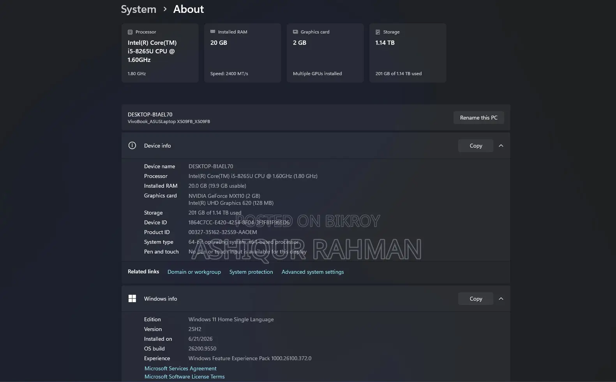The height and width of the screenshot is (382, 616).
Task: Select the Device name row value
Action: [x=211, y=166]
